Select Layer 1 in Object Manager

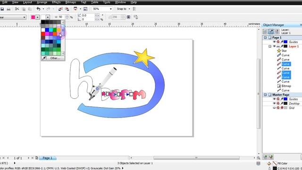coord(294,46)
